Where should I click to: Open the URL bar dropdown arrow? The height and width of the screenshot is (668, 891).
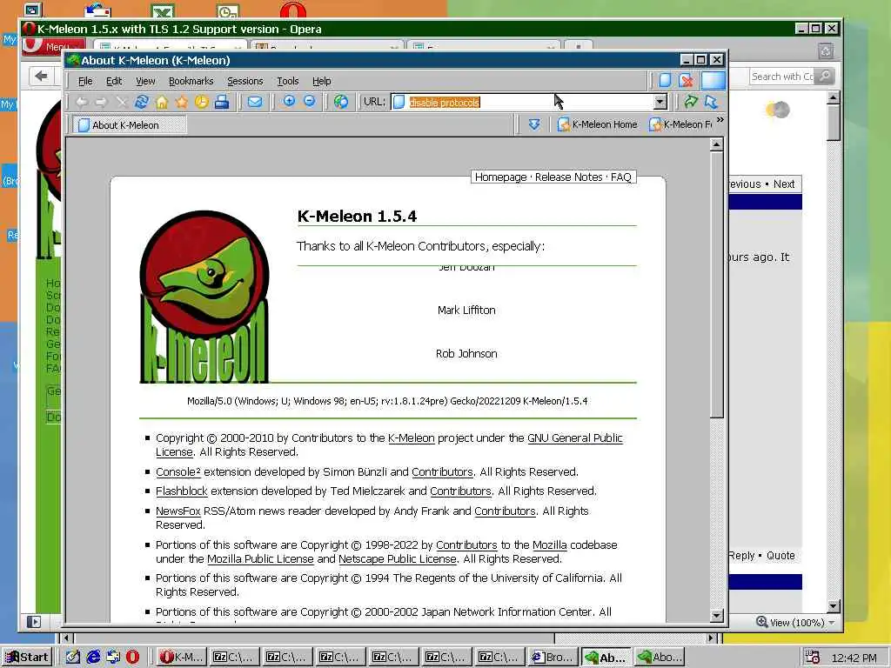pos(660,103)
